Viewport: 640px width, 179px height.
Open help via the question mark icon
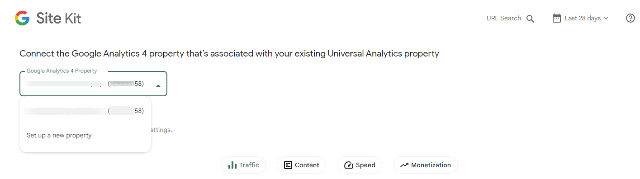pyautogui.click(x=631, y=18)
